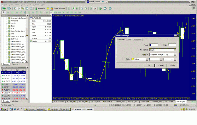This screenshot has width=197, height=125.
Task: Click the Period input field
Action: pyautogui.click(x=154, y=45)
